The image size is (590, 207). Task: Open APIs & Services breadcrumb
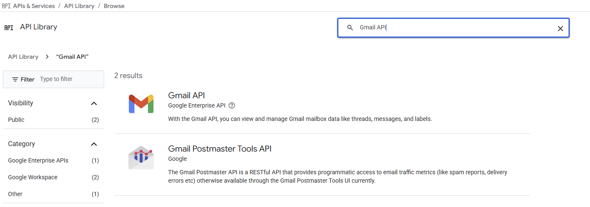[34, 6]
